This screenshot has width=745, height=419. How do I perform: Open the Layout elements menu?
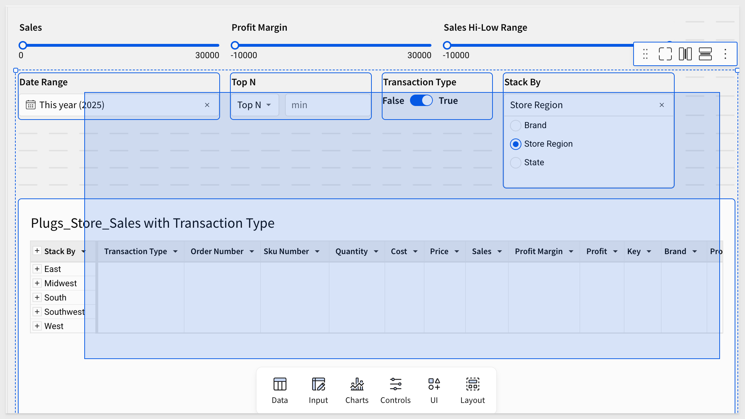(472, 390)
